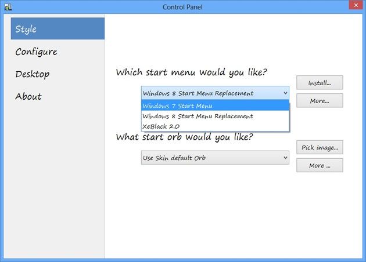Click the Control Panel window title
This screenshot has width=366, height=262.
pyautogui.click(x=182, y=7)
